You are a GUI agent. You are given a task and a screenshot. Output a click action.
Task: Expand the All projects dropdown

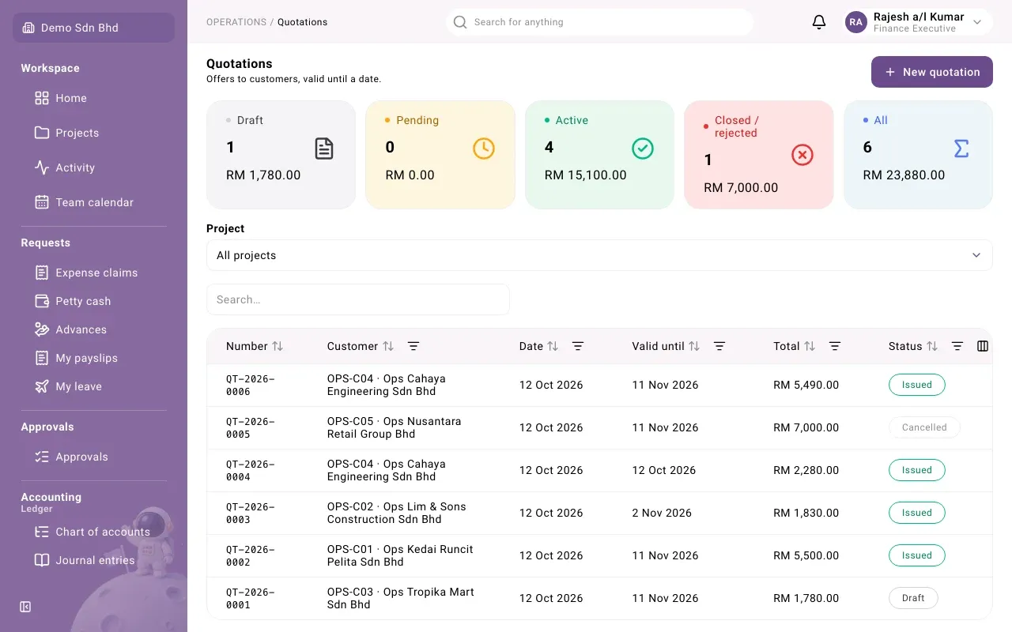[599, 255]
